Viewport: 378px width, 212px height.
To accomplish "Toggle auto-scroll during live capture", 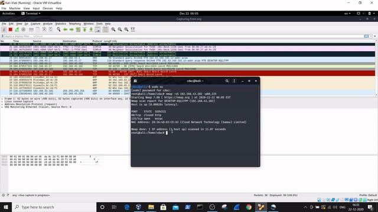I will 97,29.
